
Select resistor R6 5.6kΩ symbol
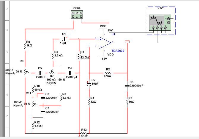tap(61, 98)
